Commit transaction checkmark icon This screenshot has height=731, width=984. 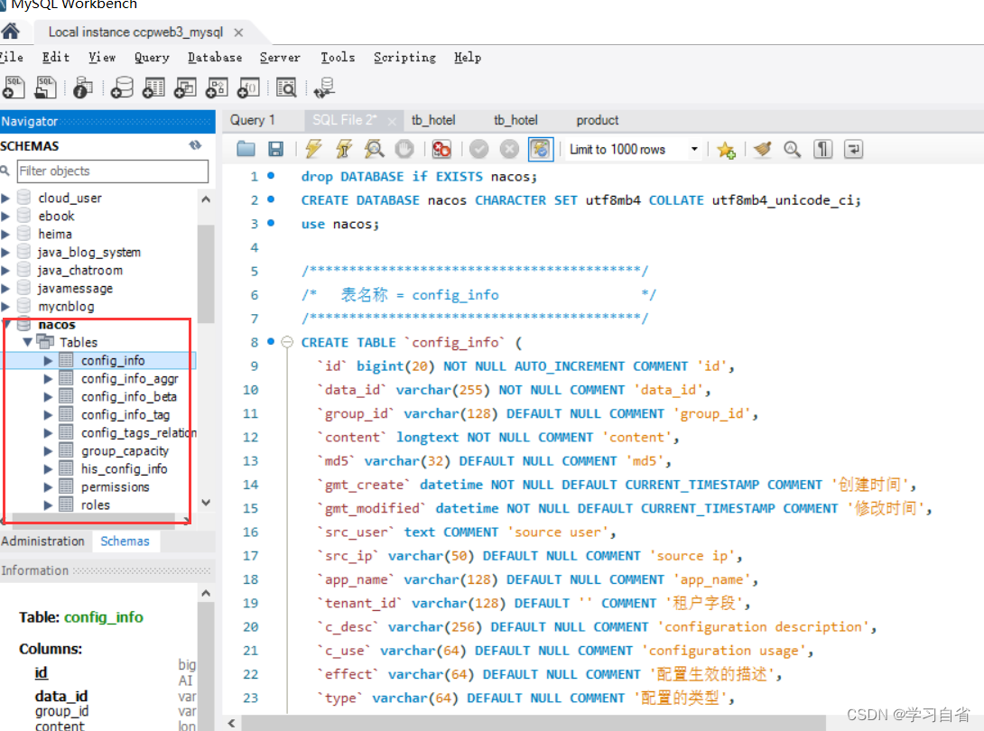click(478, 149)
